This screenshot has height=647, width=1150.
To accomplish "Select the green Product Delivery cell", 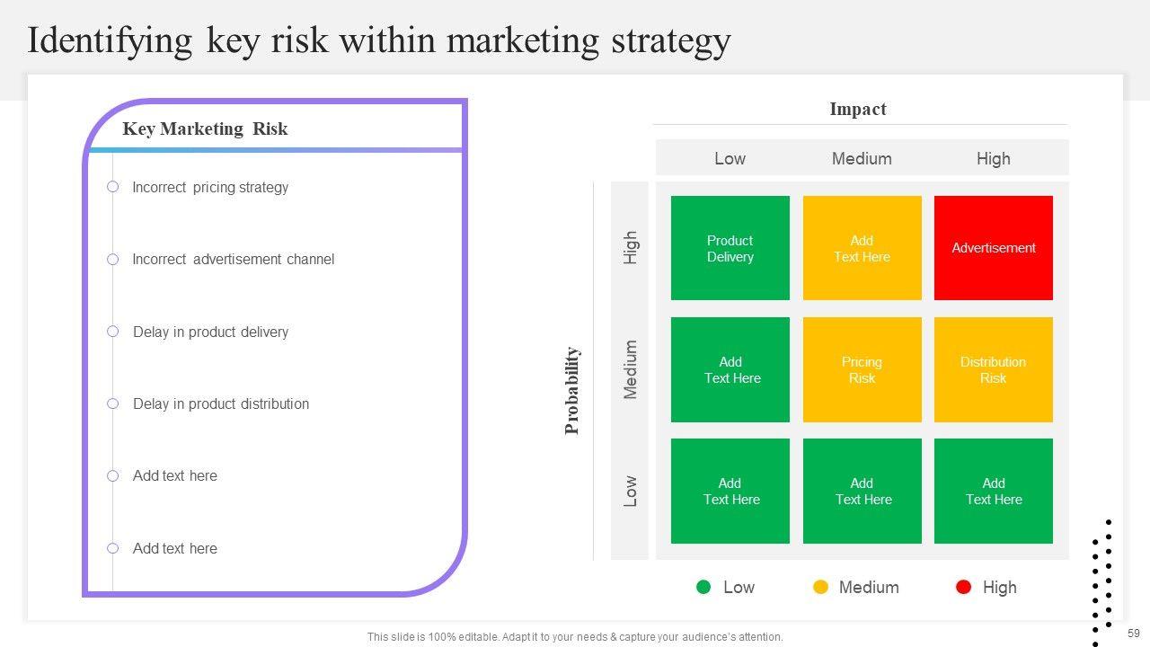I will tap(730, 248).
